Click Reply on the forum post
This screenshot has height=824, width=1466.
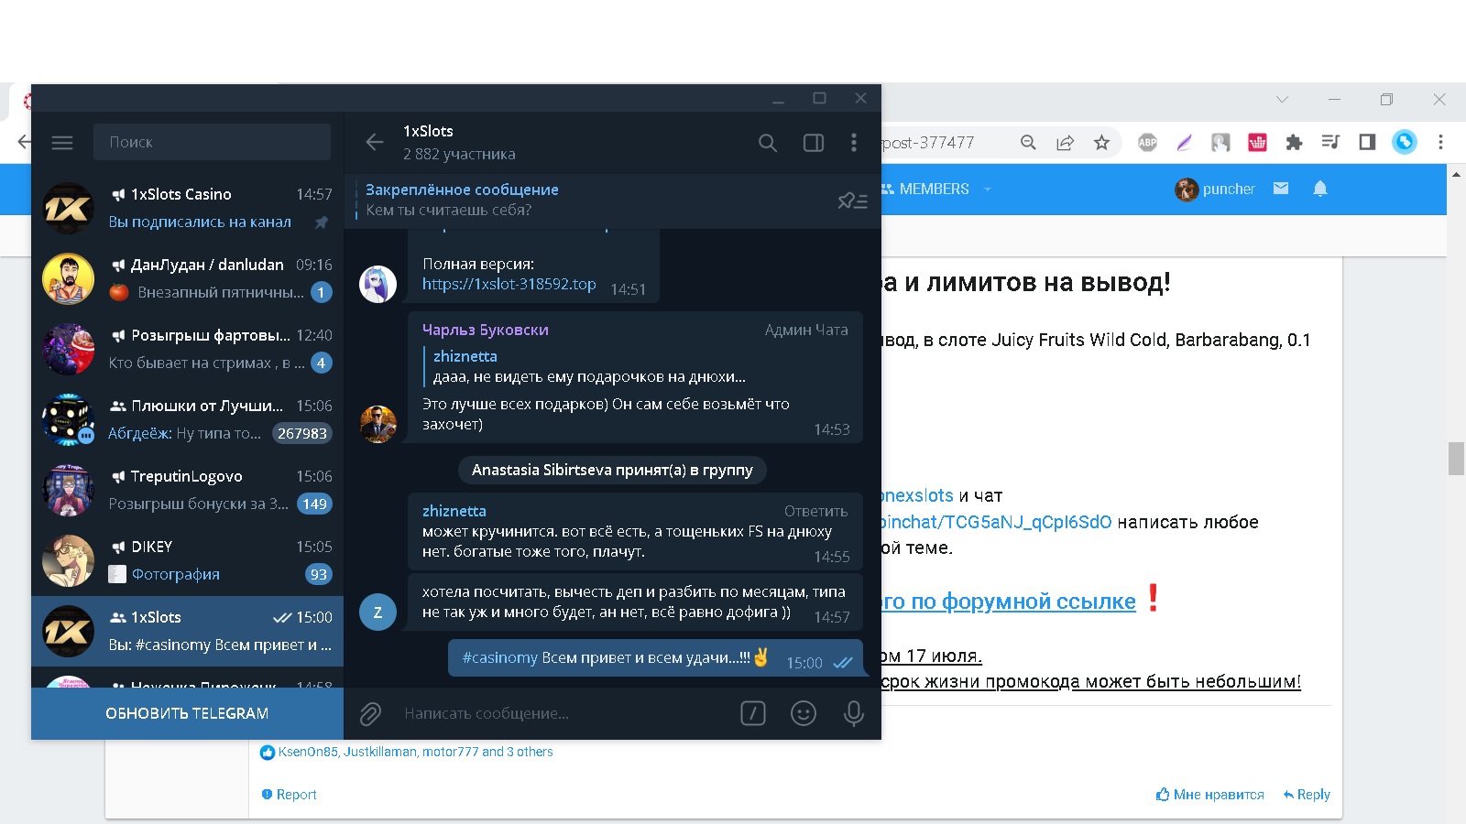point(1307,795)
